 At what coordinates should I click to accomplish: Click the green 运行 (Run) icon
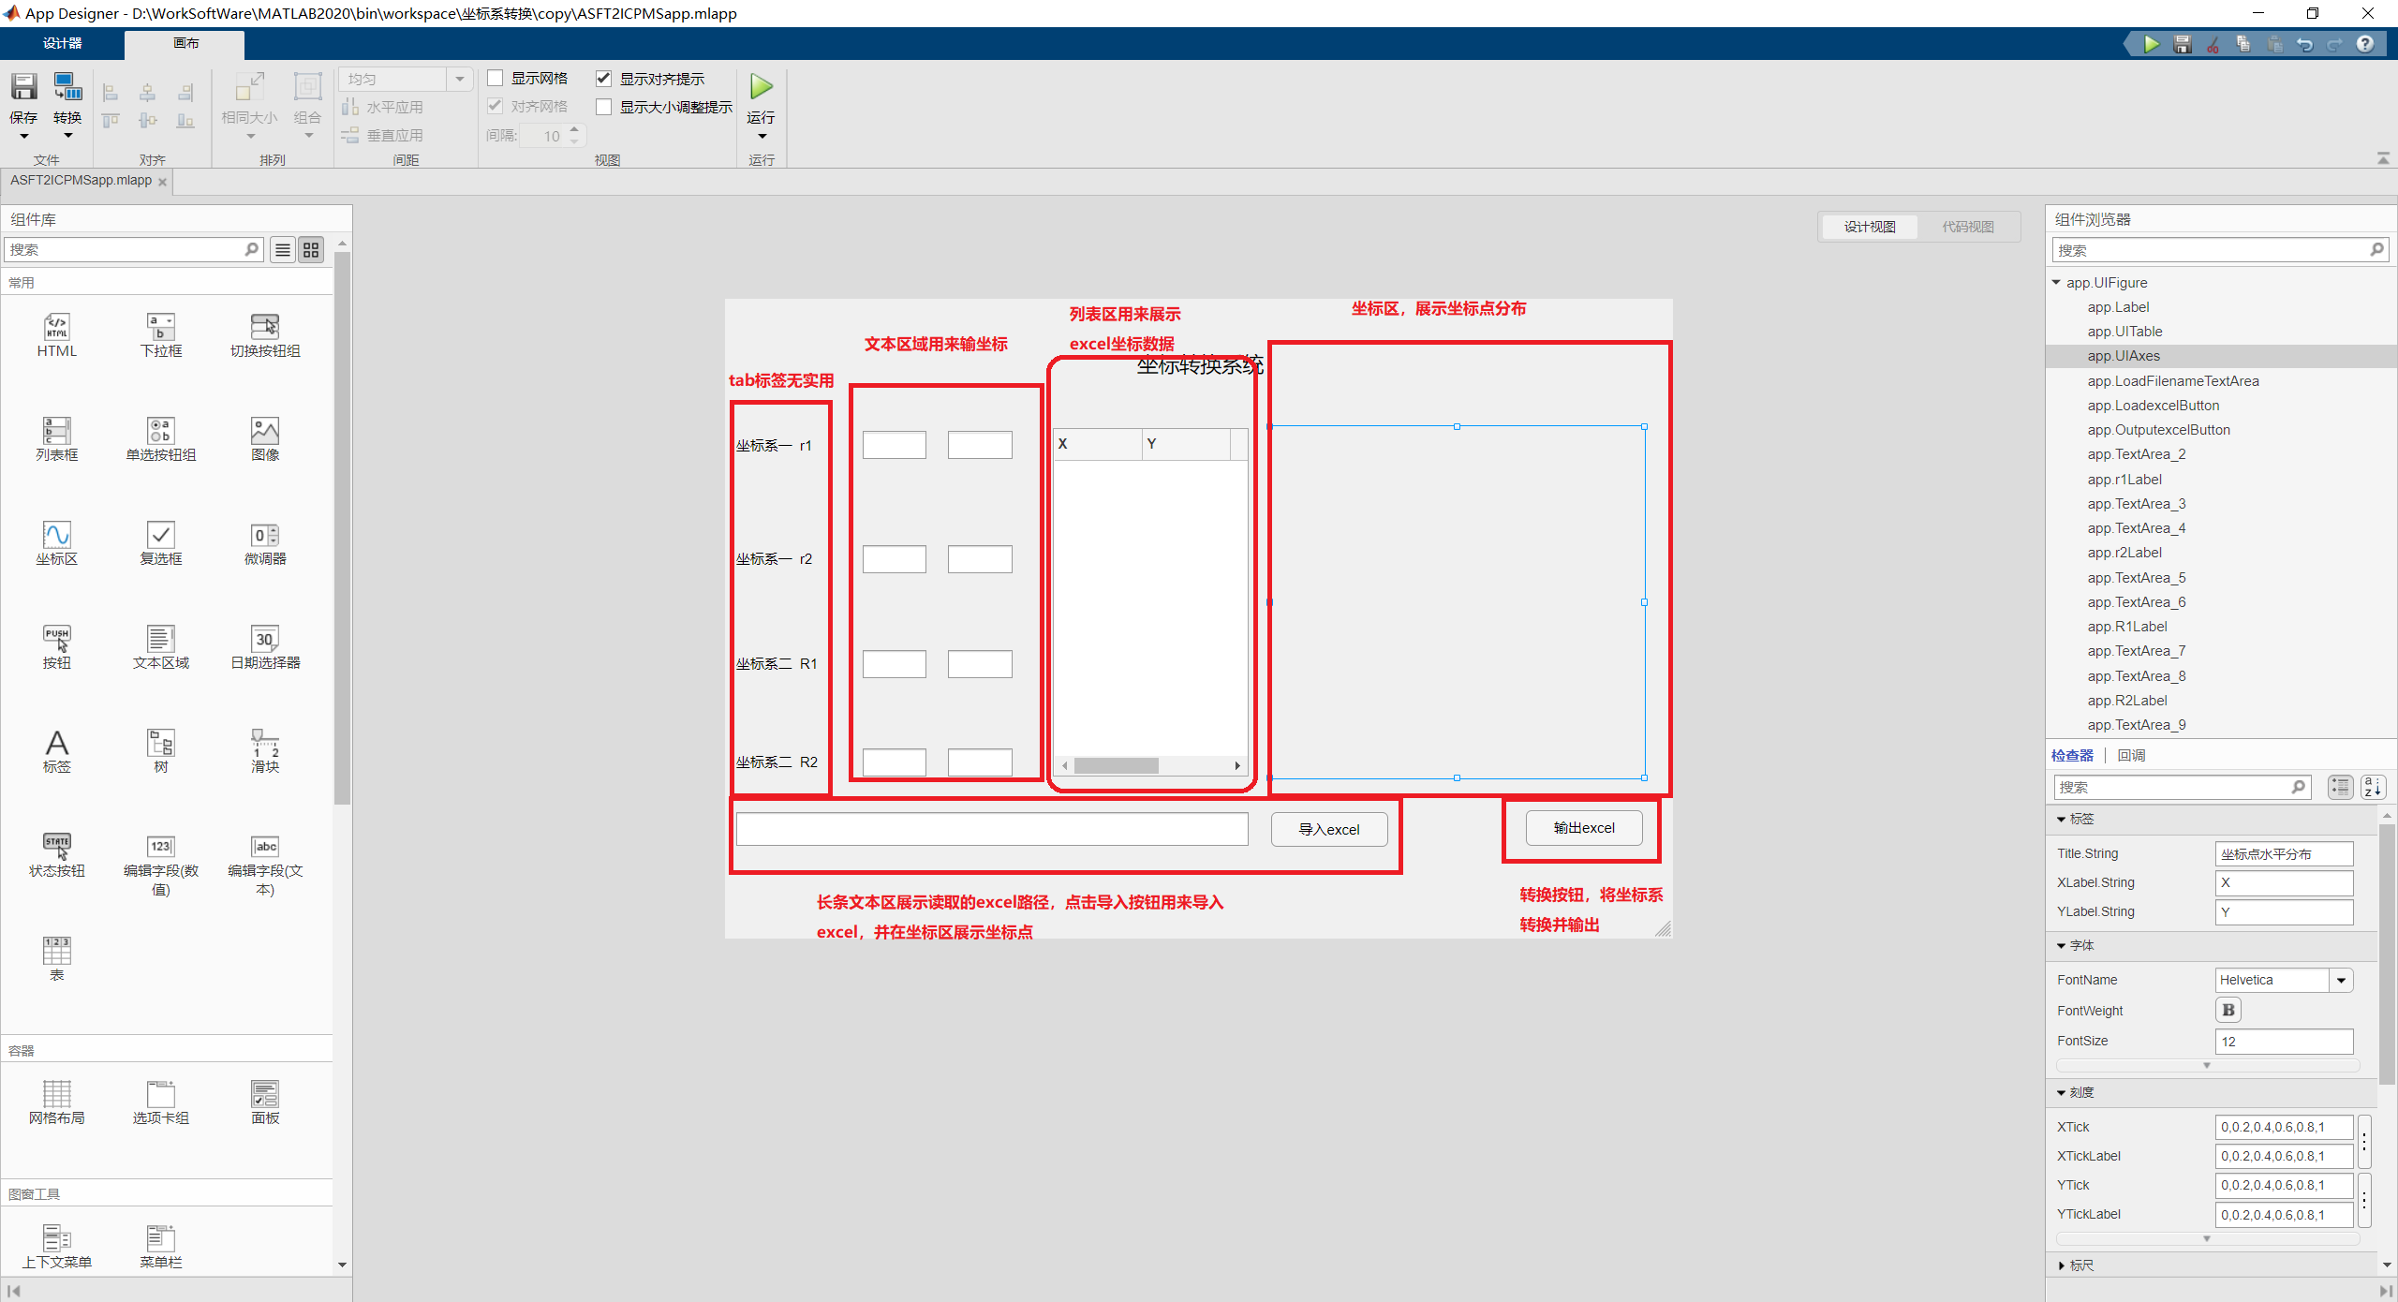click(x=761, y=88)
